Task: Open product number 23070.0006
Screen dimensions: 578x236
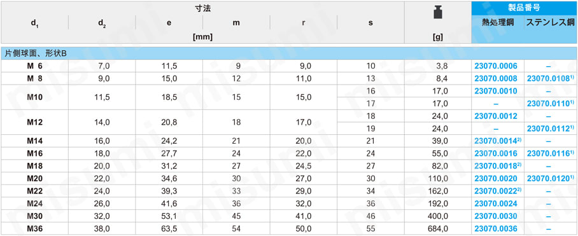Action: pyautogui.click(x=496, y=66)
